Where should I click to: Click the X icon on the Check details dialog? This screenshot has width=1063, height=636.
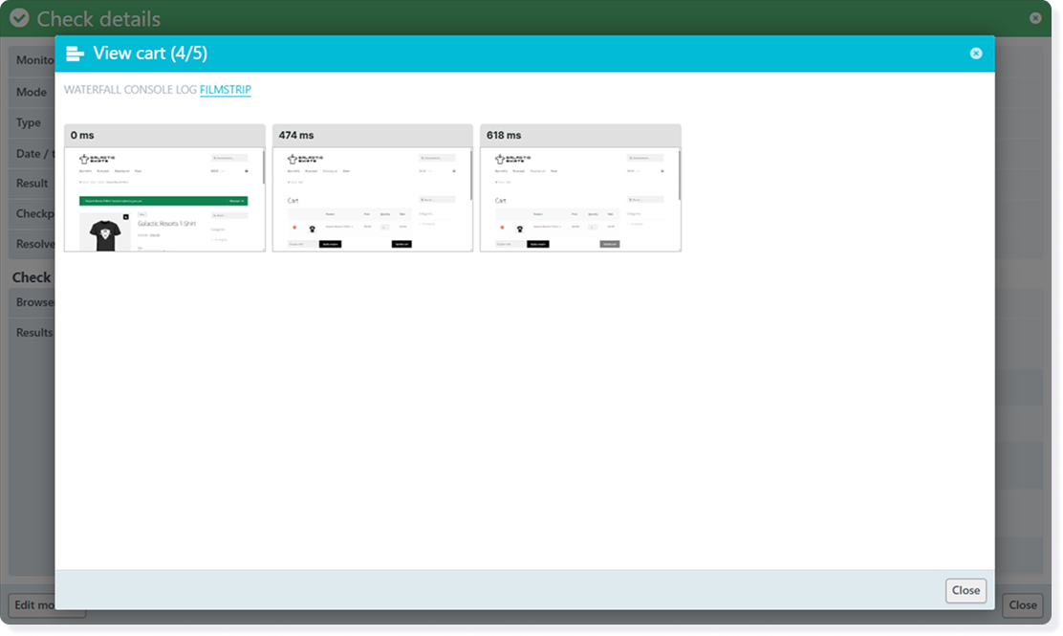coord(1035,17)
